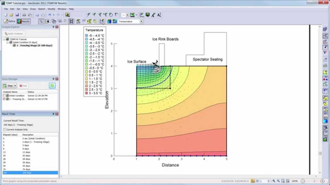Click the KeyIn Analyses button
Viewport: 330px width, 185px height.
(x=14, y=34)
